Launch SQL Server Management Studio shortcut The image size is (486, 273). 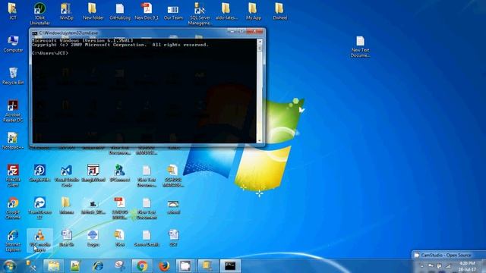(x=200, y=14)
